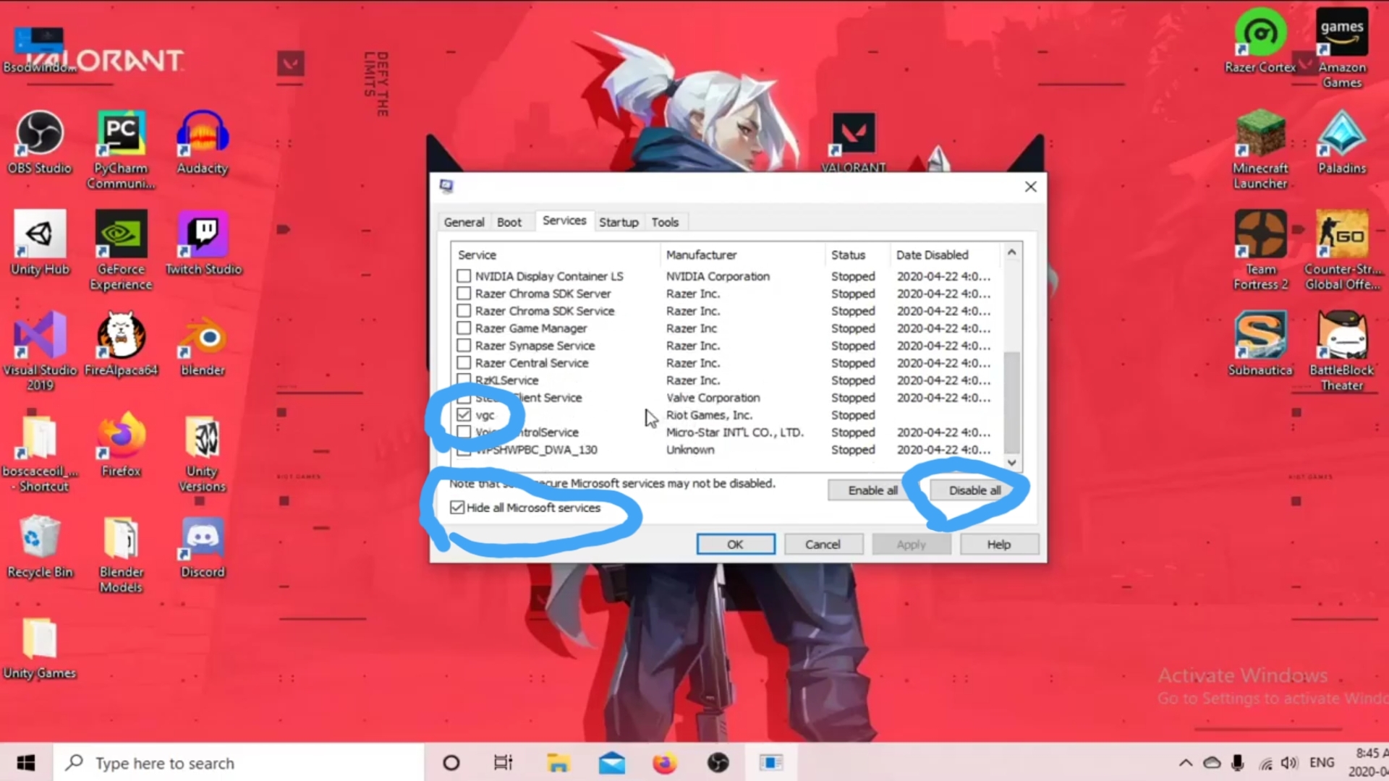1389x781 pixels.
Task: Open Recycle Bin on desktop
Action: coord(40,547)
